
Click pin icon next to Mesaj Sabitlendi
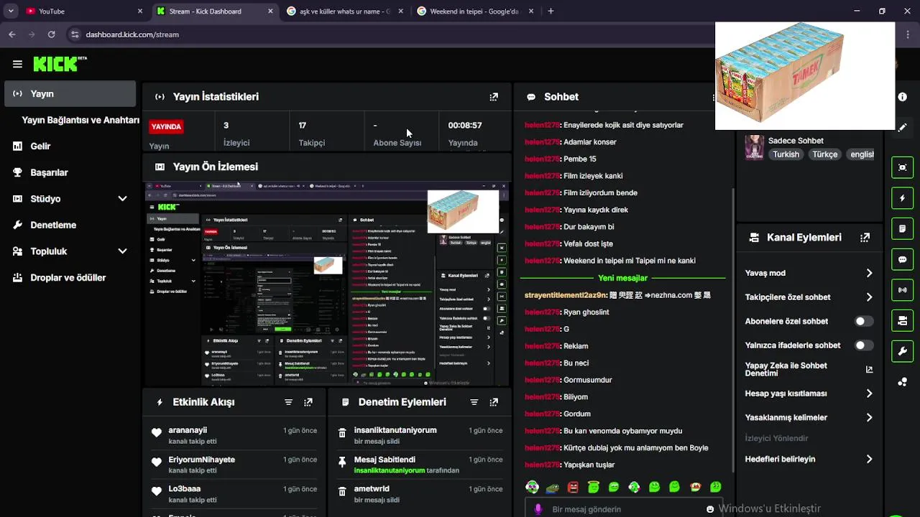(342, 462)
